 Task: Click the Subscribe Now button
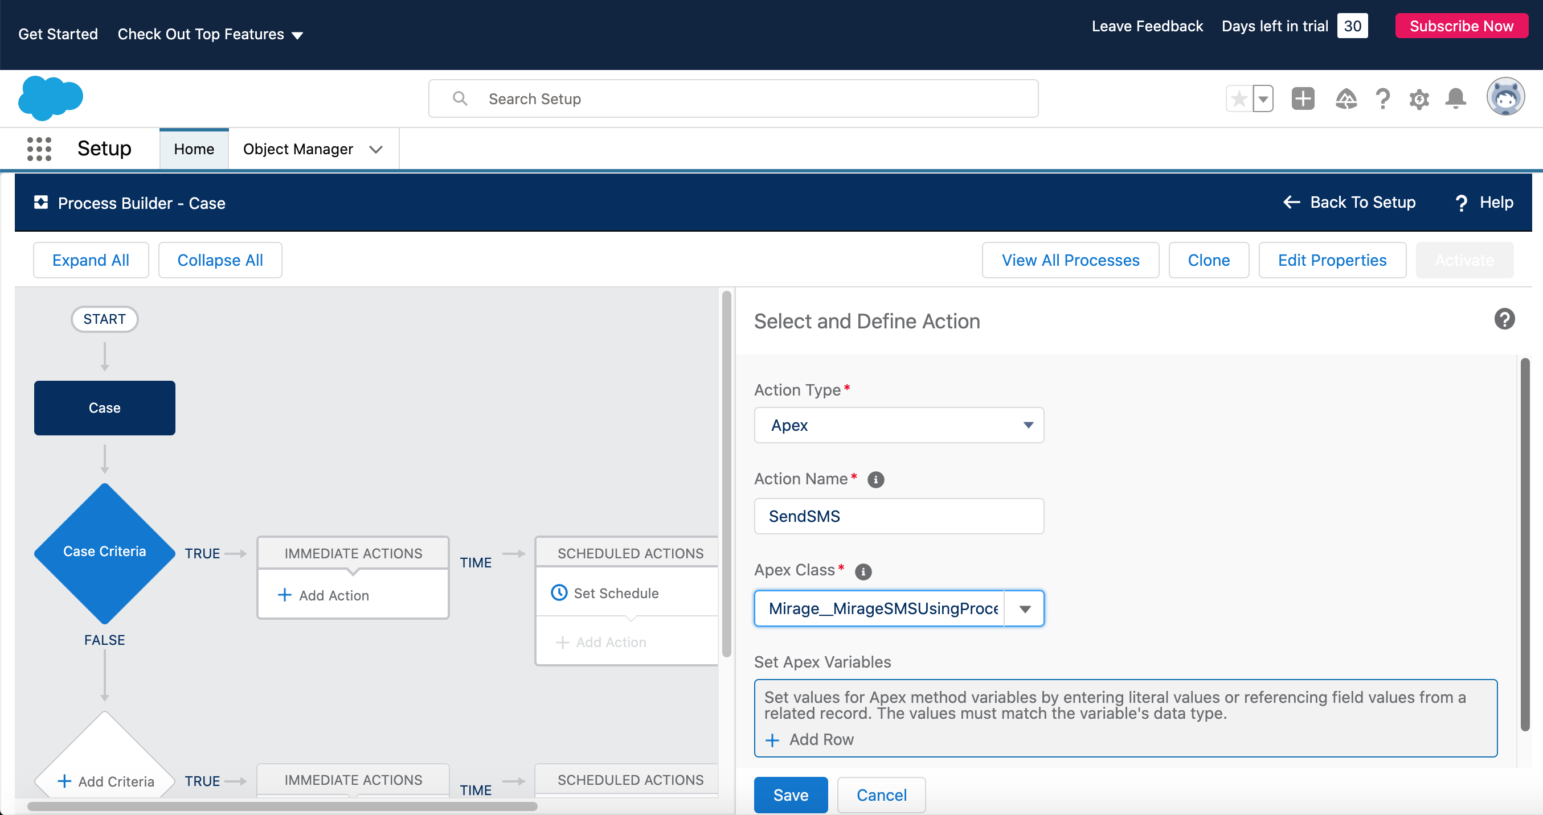pyautogui.click(x=1461, y=26)
